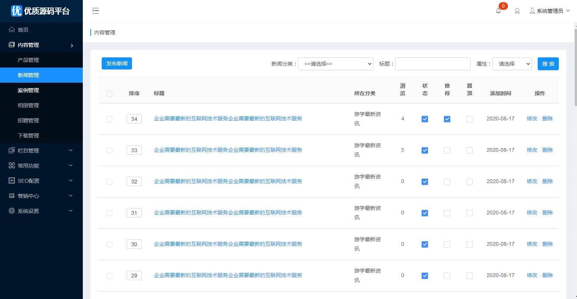Click the 首页 house icon in sidebar

point(12,30)
